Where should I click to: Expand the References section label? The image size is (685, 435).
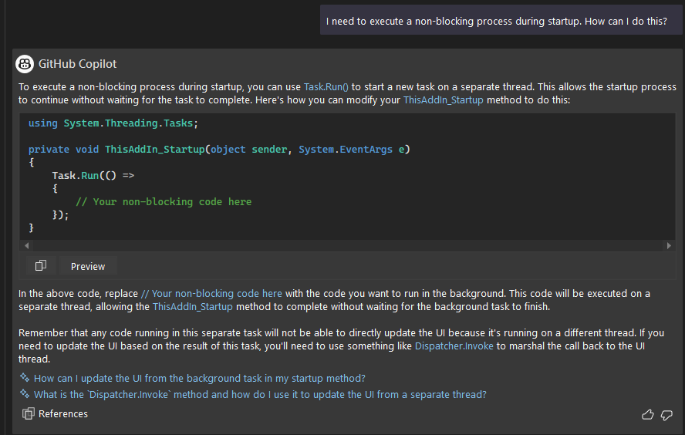coord(63,413)
